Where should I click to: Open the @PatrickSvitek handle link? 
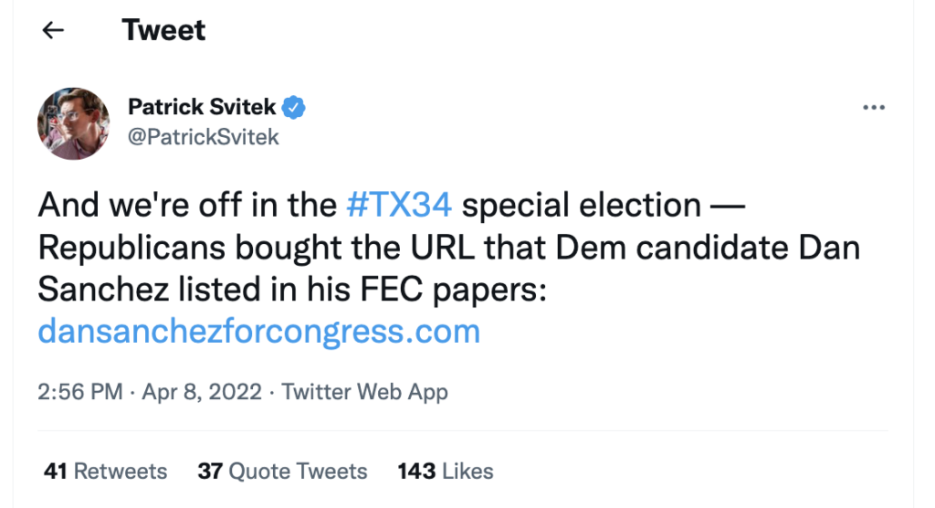point(204,138)
